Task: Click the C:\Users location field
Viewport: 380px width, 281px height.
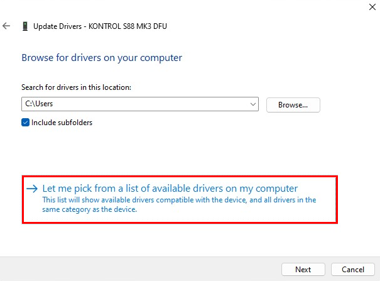Action: (x=140, y=104)
